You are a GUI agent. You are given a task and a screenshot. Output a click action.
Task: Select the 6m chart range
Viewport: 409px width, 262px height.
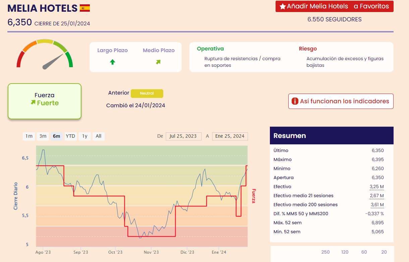(x=56, y=136)
